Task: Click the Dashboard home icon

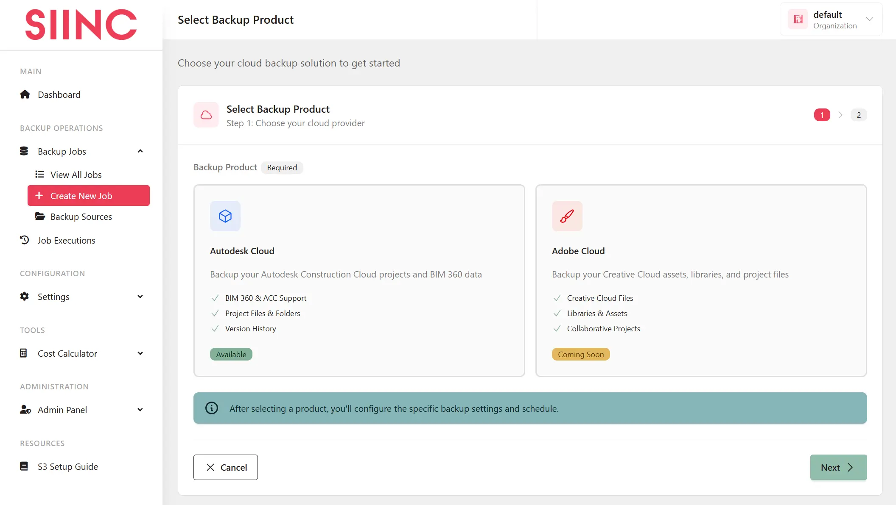Action: tap(25, 94)
